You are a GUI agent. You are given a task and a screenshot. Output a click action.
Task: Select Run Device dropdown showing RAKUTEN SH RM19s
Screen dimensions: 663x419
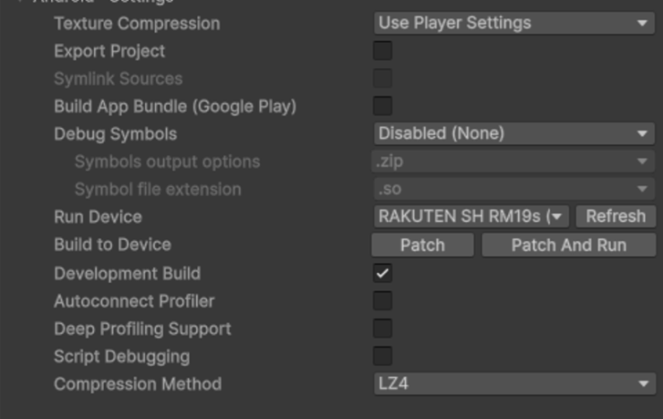pos(470,217)
